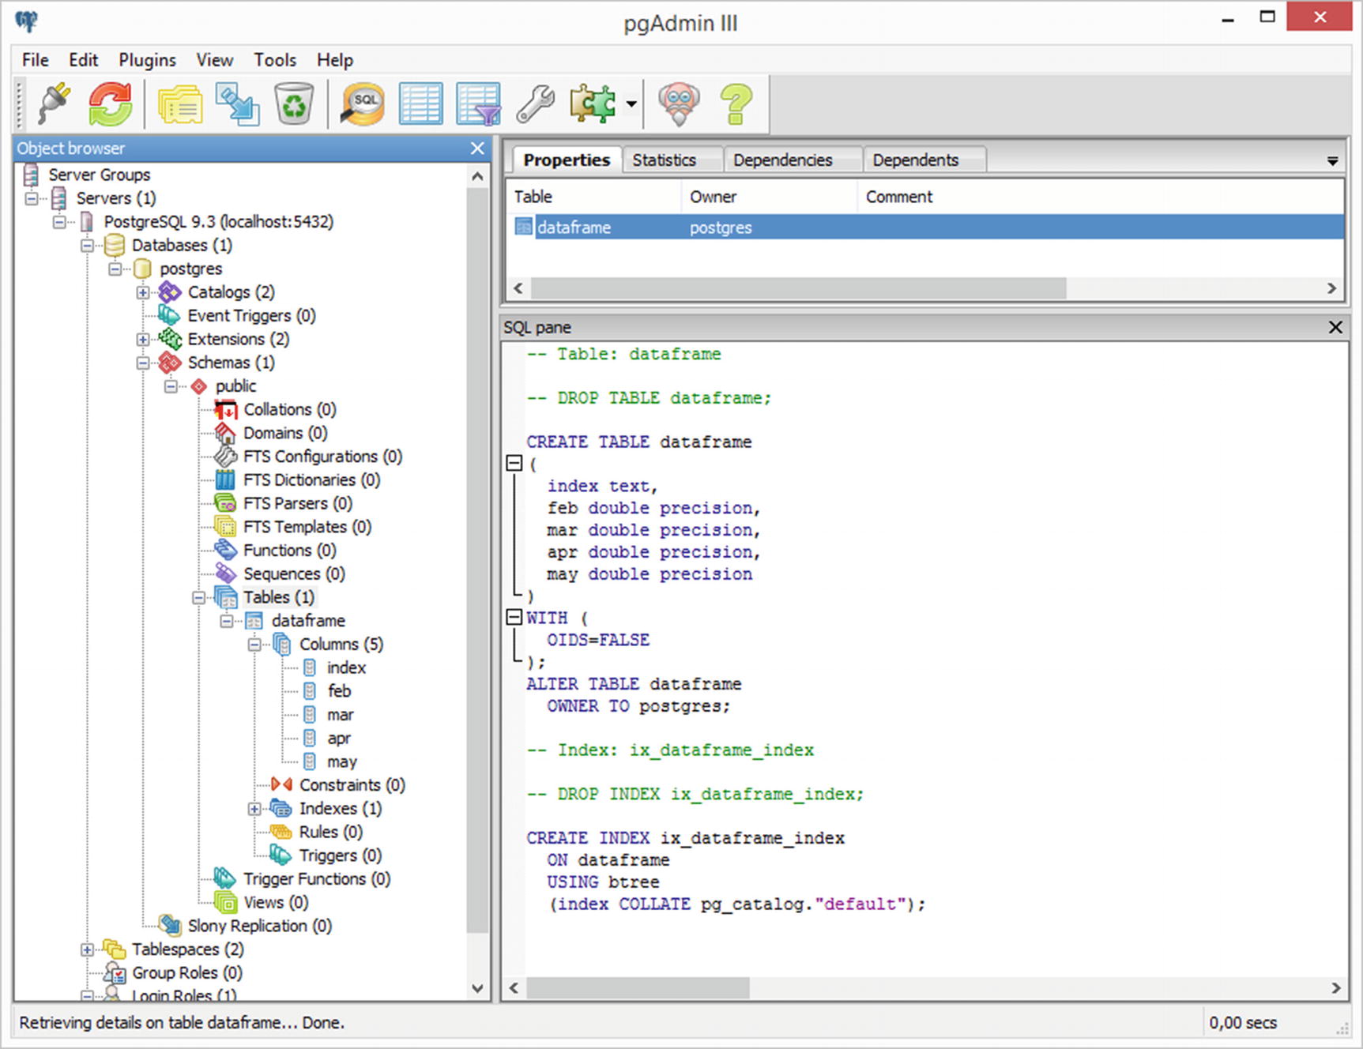Screen dimensions: 1363x1049
Task: Expand the Catalogs (2) tree node
Action: (143, 292)
